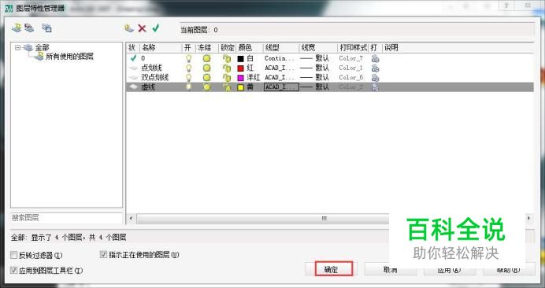Click the freeze sun icon for layer 0

[x=207, y=58]
